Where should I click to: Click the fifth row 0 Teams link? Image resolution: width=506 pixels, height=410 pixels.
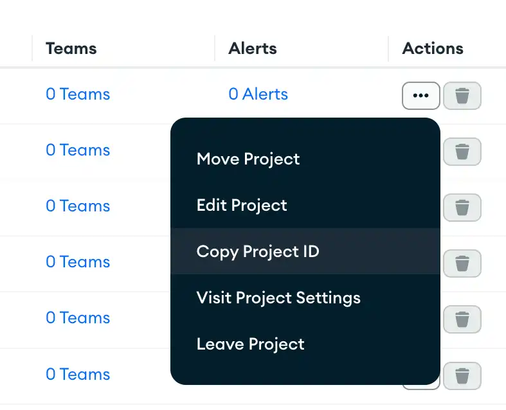coord(78,318)
